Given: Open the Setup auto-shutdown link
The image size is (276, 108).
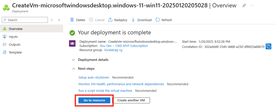Looking at the screenshot, I should (x=94, y=77).
